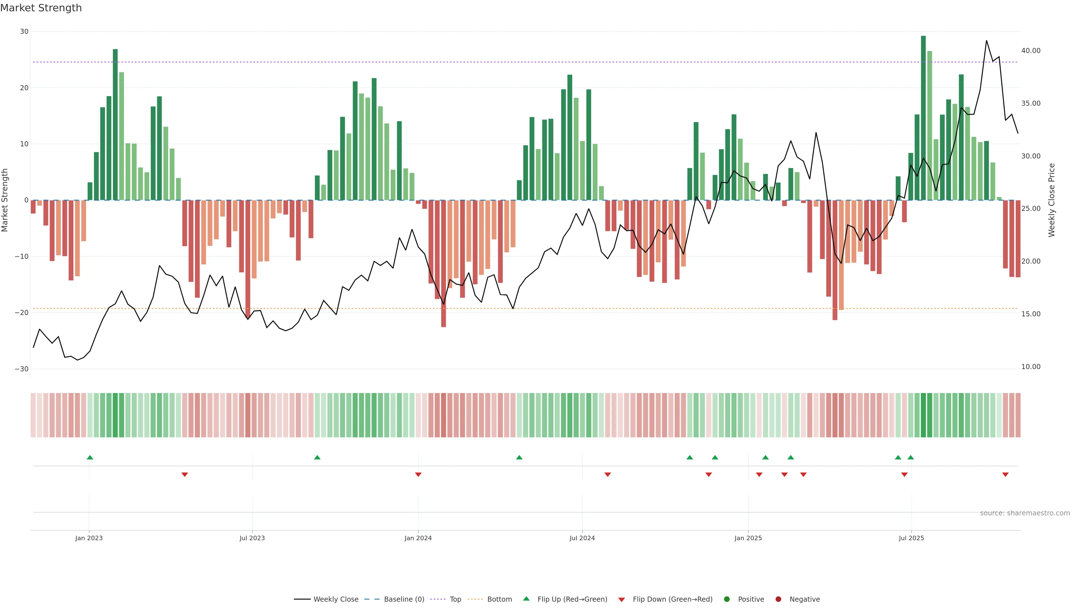The width and height of the screenshot is (1084, 609).
Task: Click the Flip Up triangle near September 2023
Action: 317,457
